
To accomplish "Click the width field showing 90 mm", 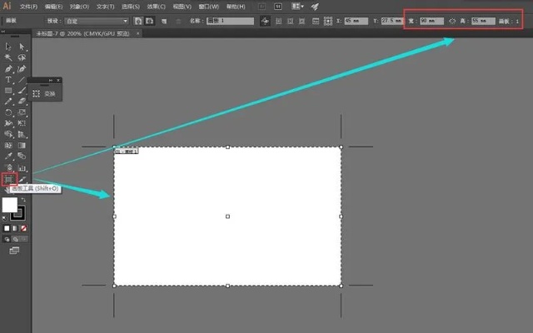I will [x=431, y=21].
